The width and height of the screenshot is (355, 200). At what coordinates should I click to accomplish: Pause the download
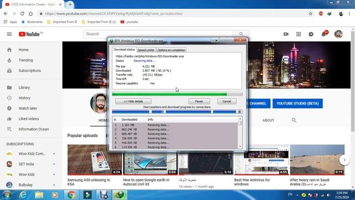click(x=199, y=101)
